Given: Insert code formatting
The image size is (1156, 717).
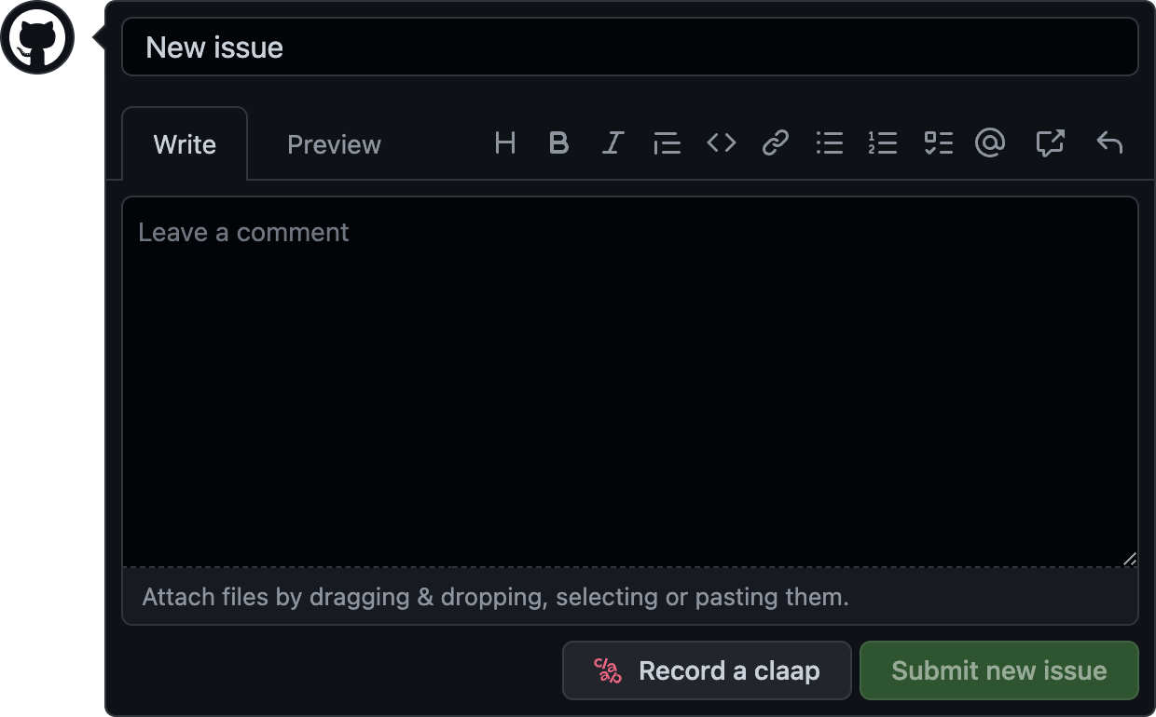Looking at the screenshot, I should coord(721,143).
